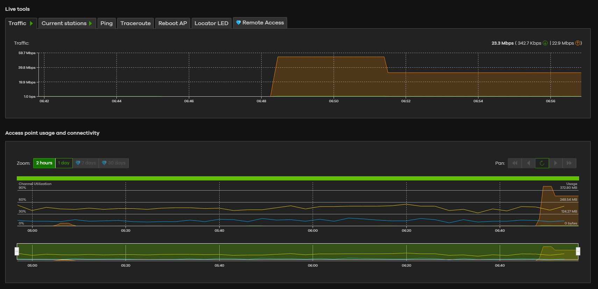Click the green play icon beside Traffic

[x=31, y=23]
